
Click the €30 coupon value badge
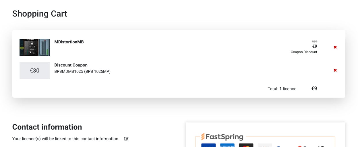coord(35,71)
